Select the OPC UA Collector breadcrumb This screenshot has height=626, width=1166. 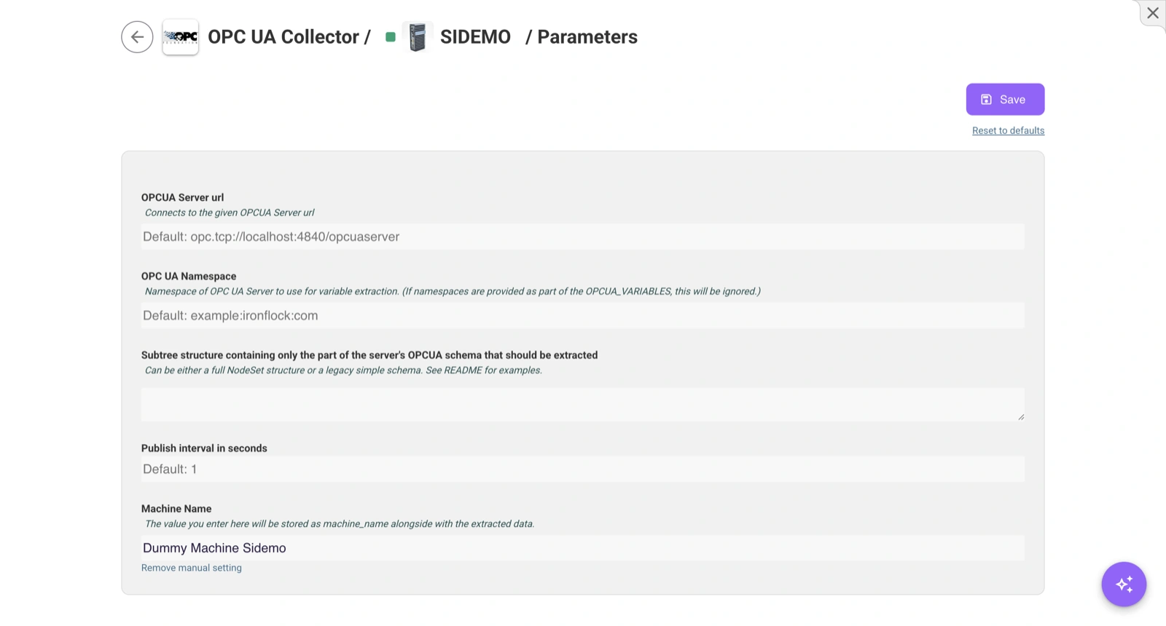283,37
